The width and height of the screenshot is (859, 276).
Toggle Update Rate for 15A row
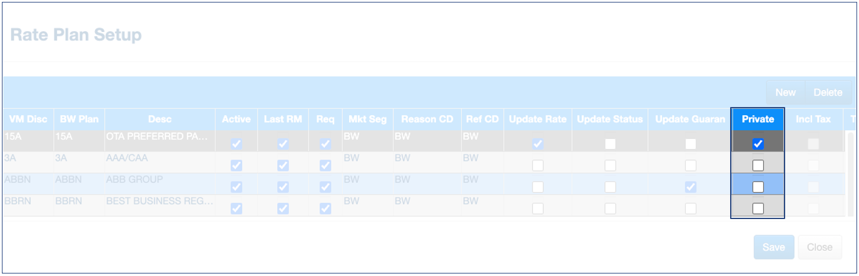(537, 144)
